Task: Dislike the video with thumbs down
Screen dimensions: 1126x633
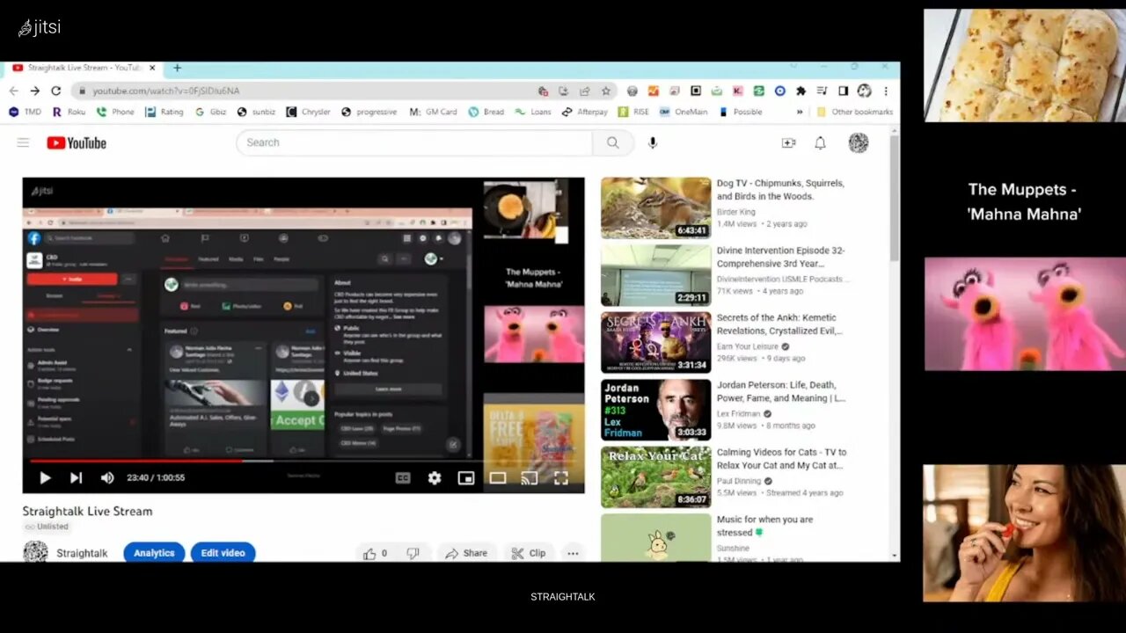Action: [x=413, y=553]
